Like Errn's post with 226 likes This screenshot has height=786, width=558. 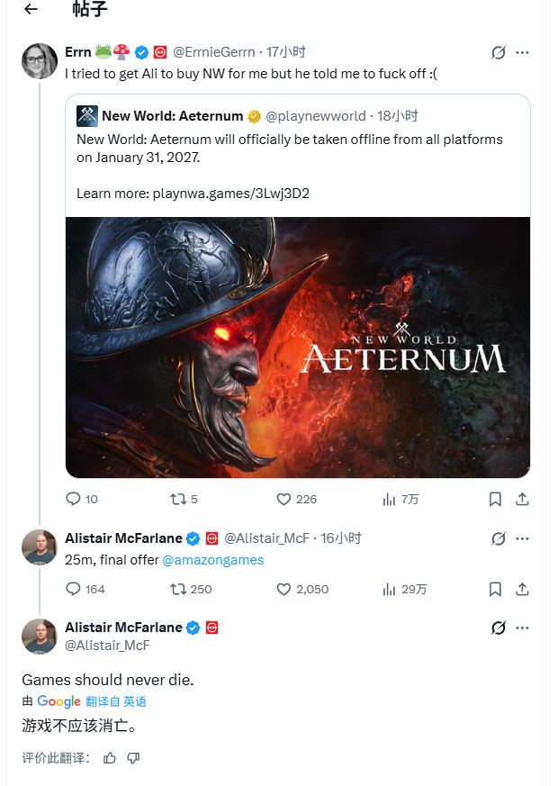tap(283, 499)
